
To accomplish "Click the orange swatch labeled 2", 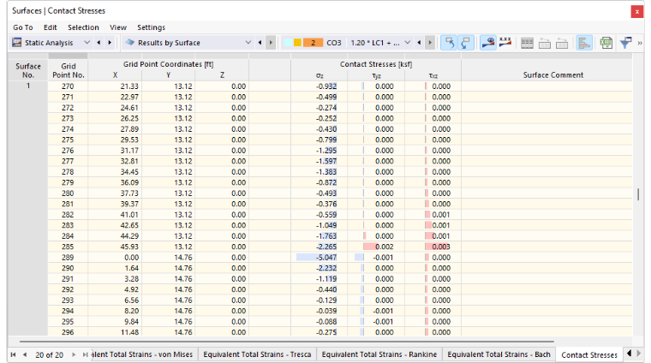I will 313,43.
